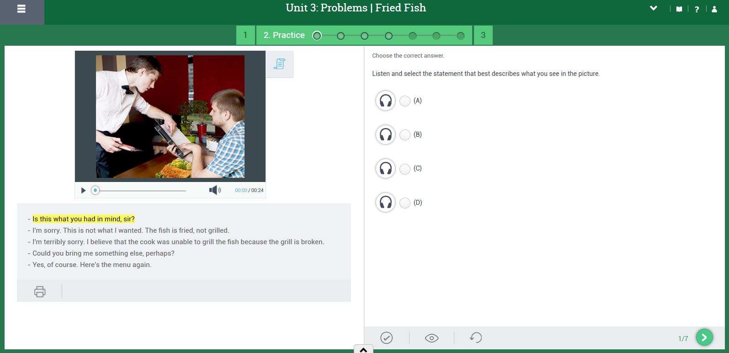729x353 pixels.
Task: Open lesson section 3 tab
Action: click(x=483, y=35)
